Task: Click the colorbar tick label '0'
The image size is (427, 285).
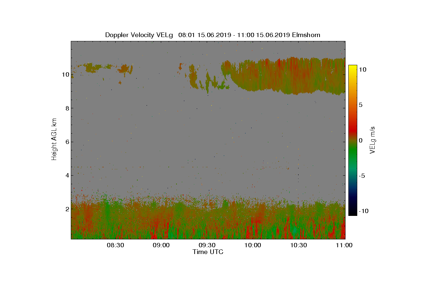Action: (360, 140)
